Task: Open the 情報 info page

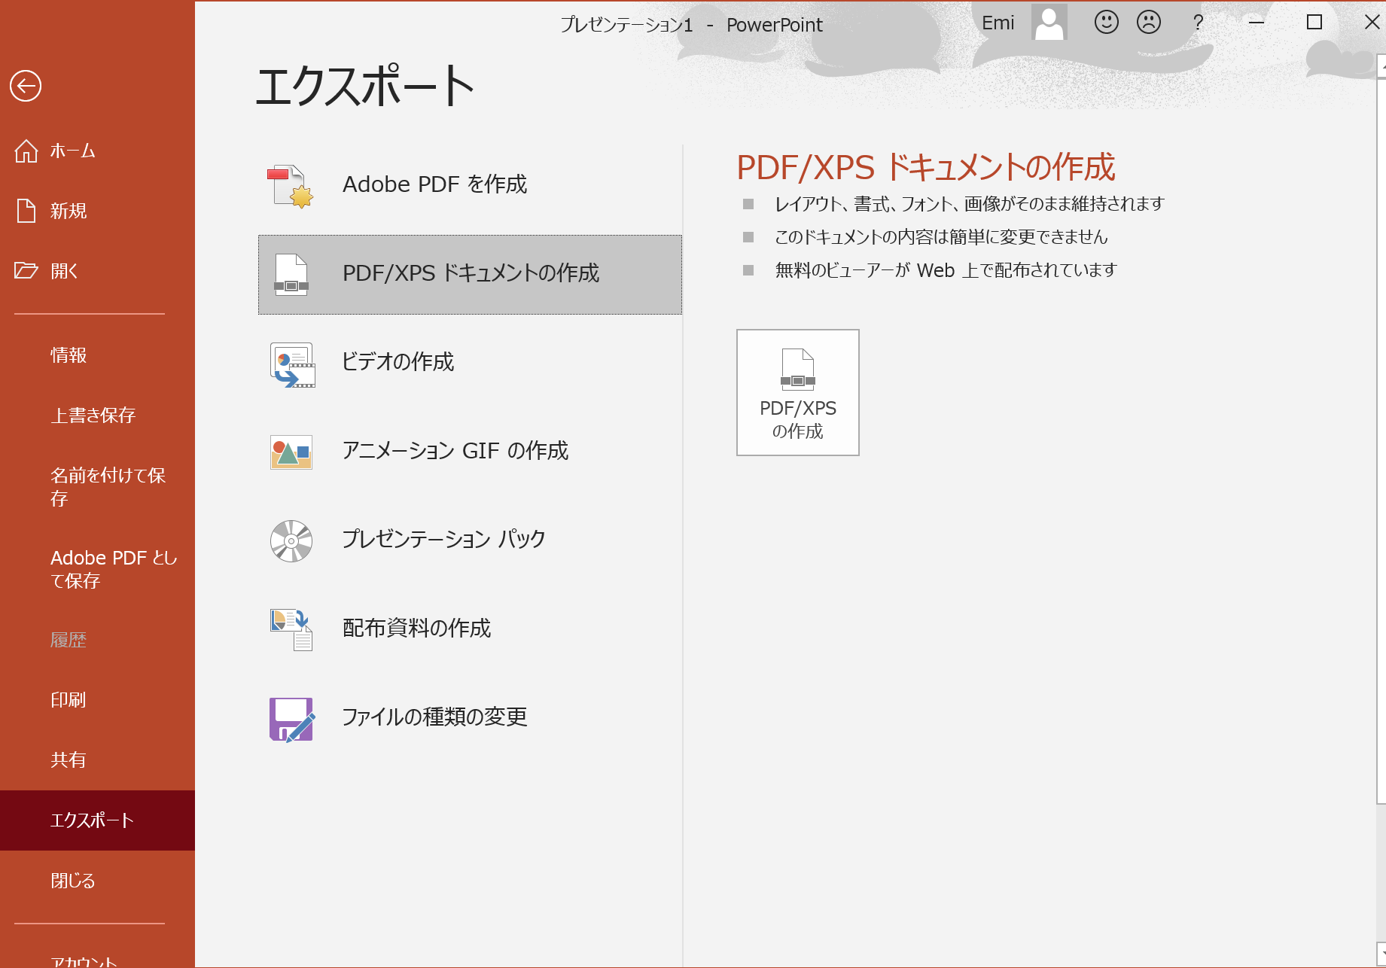Action: coord(68,355)
